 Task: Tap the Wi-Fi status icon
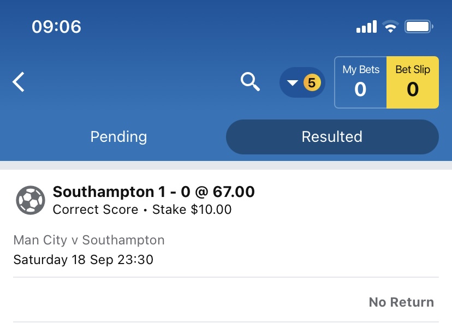390,27
